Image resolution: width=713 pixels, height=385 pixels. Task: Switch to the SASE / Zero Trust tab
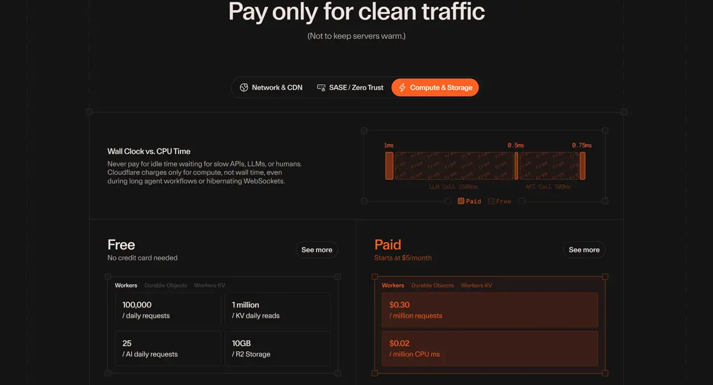pos(350,87)
